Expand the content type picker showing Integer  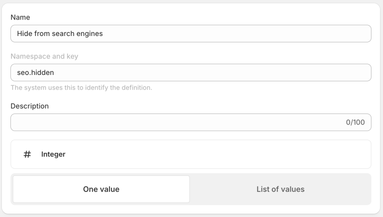[191, 154]
